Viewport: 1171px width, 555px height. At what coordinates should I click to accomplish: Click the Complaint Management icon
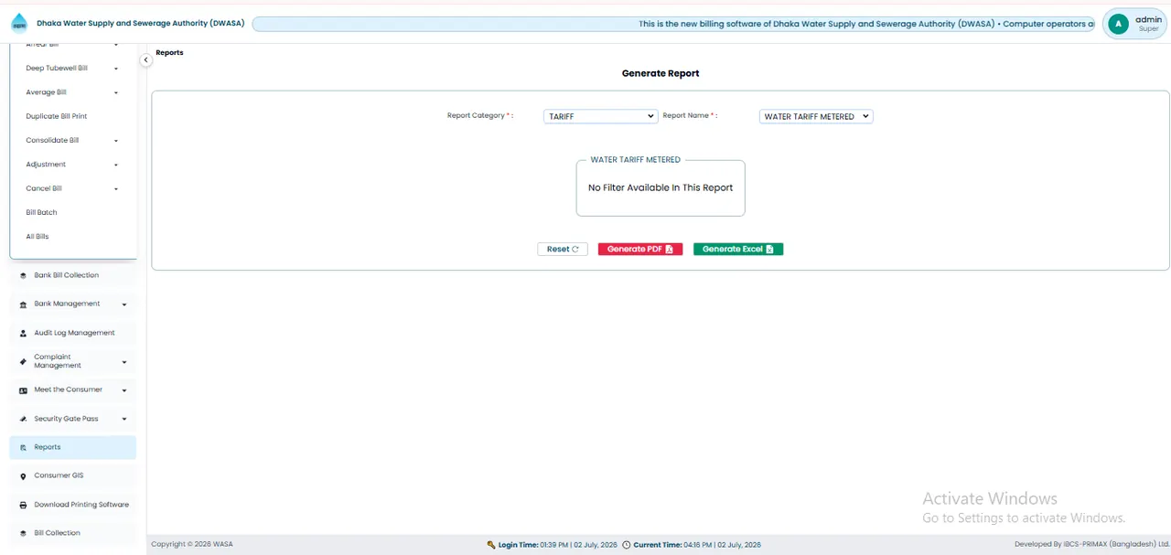click(x=23, y=361)
